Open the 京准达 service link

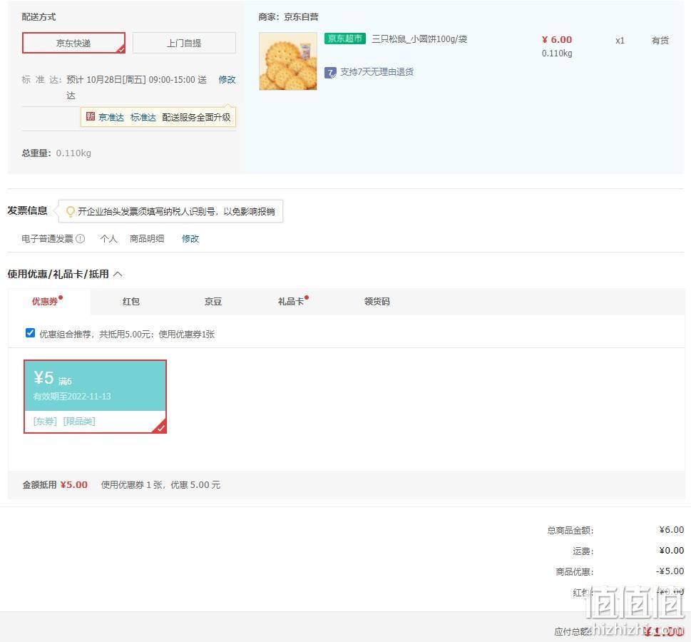click(x=111, y=117)
